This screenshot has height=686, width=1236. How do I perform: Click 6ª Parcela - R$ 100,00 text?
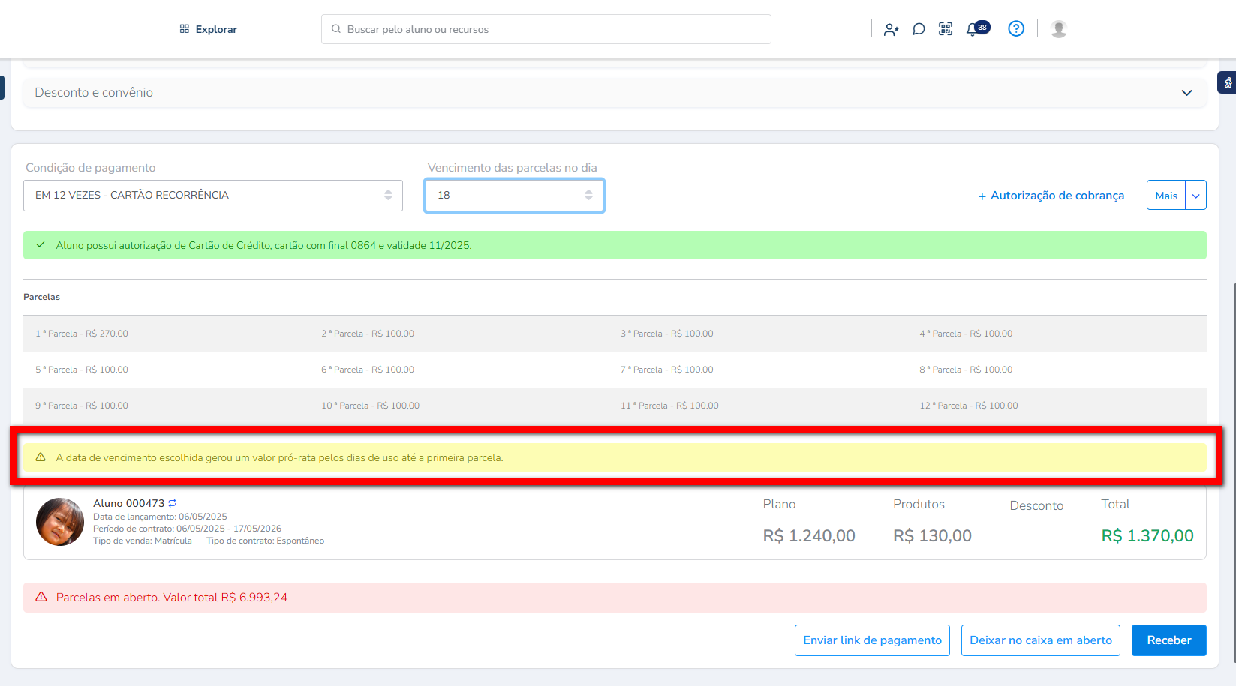[368, 370]
